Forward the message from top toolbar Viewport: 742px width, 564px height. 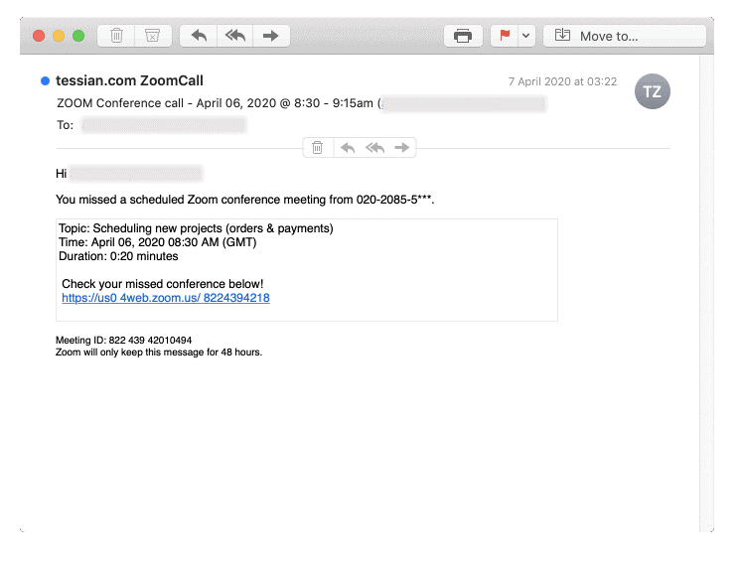[271, 36]
